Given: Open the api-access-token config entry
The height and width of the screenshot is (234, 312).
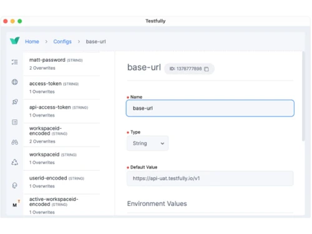Looking at the screenshot, I should 62,111.
